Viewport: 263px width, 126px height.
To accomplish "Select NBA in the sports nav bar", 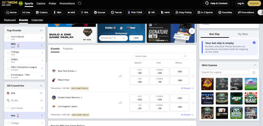I will tap(57, 12).
